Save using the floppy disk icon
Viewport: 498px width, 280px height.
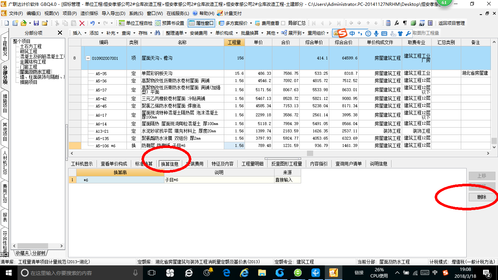[x=36, y=23]
